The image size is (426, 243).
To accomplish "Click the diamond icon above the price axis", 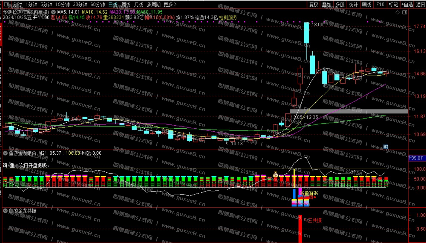I will (398, 12).
